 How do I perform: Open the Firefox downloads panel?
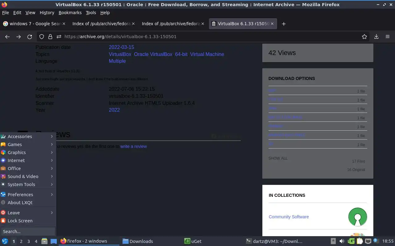[x=376, y=37]
